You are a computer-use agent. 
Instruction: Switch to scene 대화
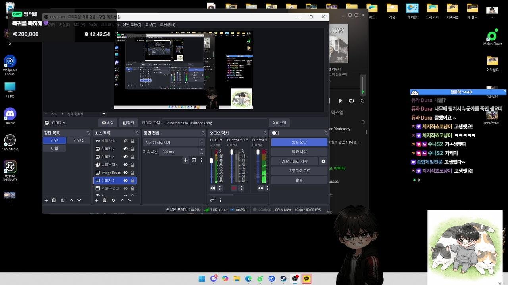54,148
